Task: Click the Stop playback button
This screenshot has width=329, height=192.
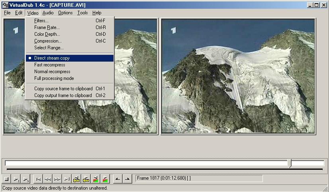Action: [x=7, y=179]
